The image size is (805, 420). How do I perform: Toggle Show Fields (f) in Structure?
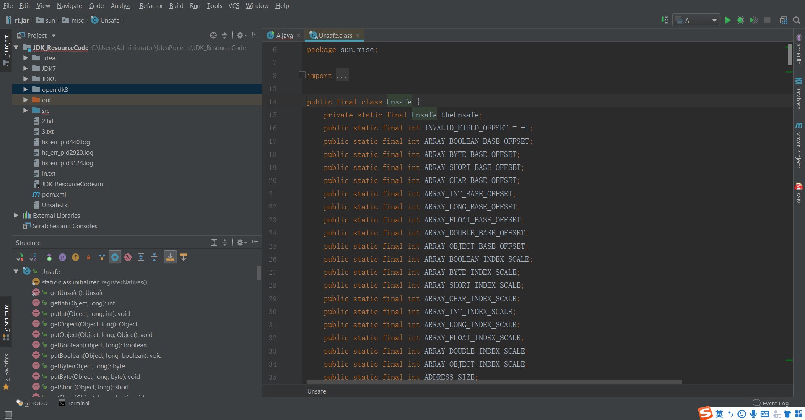click(75, 257)
